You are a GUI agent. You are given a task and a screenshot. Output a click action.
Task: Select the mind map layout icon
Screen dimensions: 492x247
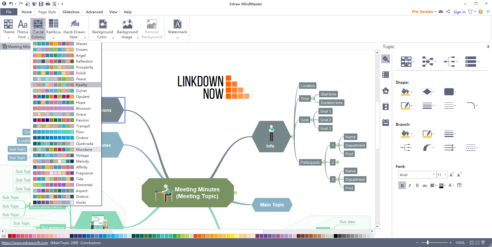pyautogui.click(x=406, y=62)
